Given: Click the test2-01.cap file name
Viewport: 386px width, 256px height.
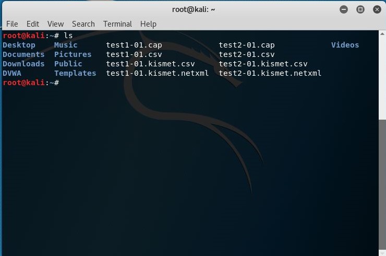Looking at the screenshot, I should coord(247,45).
